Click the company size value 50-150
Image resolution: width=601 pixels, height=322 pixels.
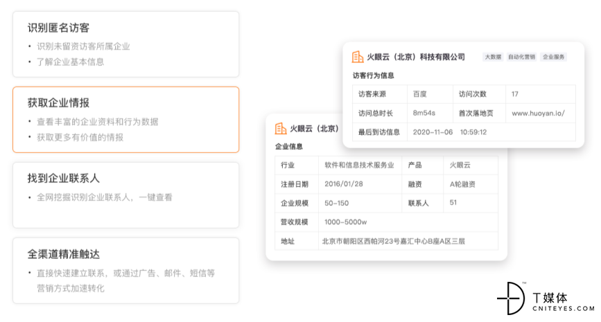point(336,204)
